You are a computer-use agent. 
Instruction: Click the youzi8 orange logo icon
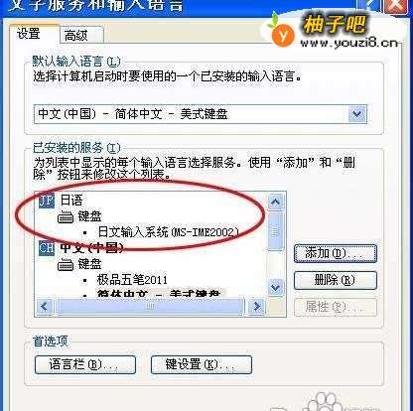click(x=282, y=33)
